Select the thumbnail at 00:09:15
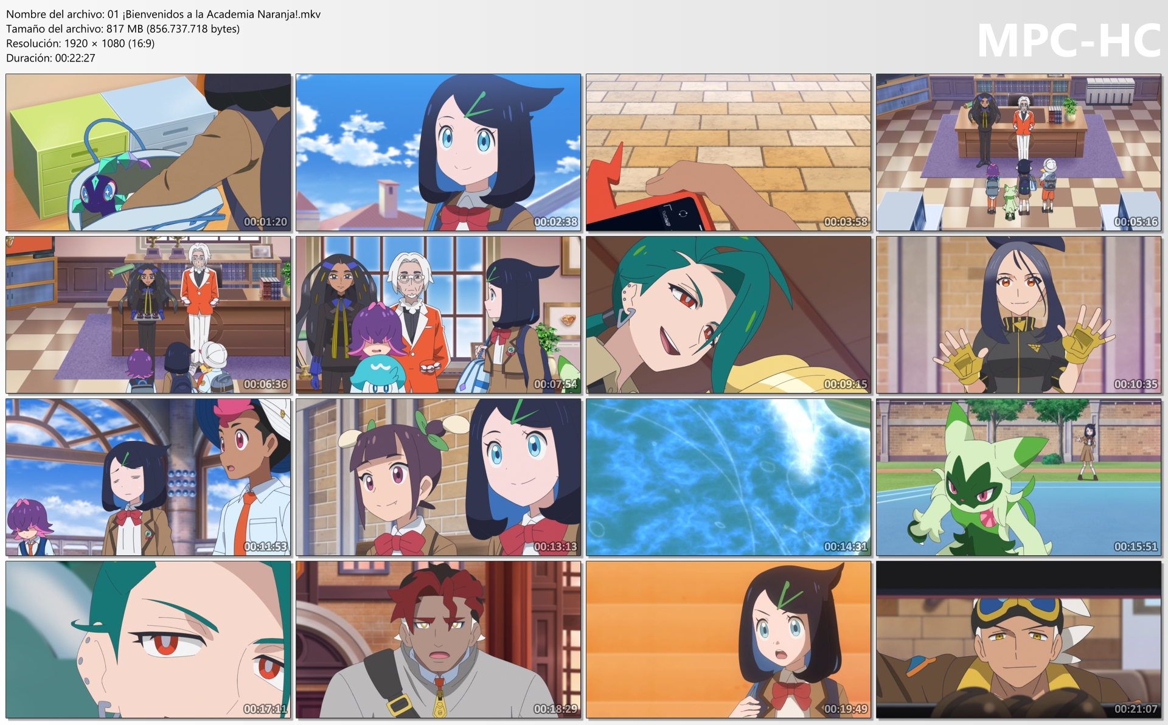Screen dimensions: 1168x725 pyautogui.click(x=729, y=315)
